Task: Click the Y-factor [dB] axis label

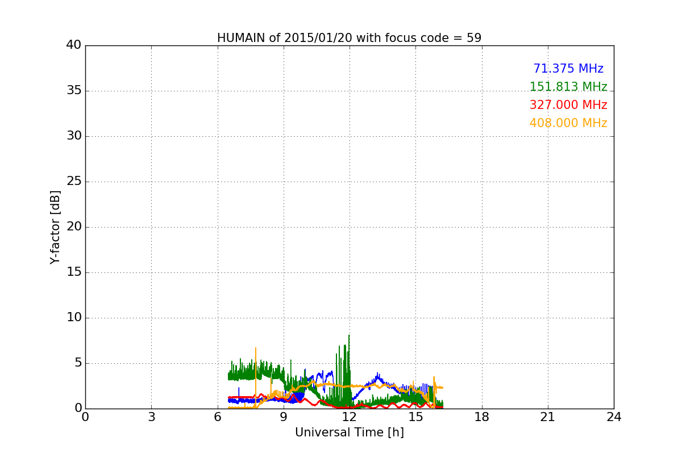Action: click(55, 227)
